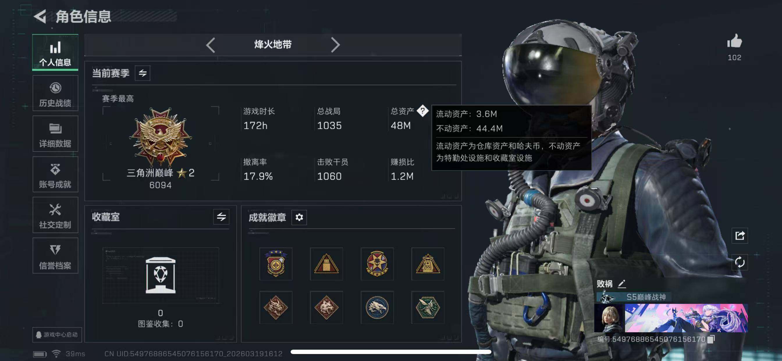
Task: Click the share icon beside the character
Action: click(x=740, y=235)
